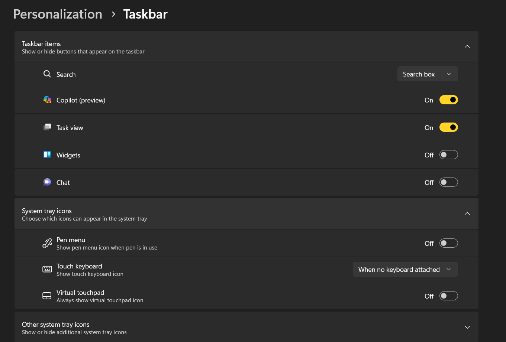Image resolution: width=506 pixels, height=342 pixels.
Task: Click the Virtual touchpad icon
Action: click(x=47, y=296)
